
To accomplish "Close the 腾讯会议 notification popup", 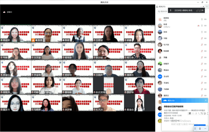I will coord(206,100).
